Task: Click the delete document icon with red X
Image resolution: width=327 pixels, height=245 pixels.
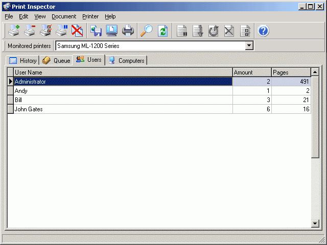Action: [77, 31]
